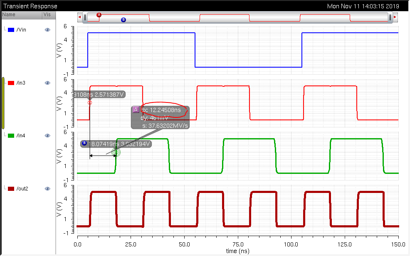Select the /out2 signal name

[x=22, y=189]
